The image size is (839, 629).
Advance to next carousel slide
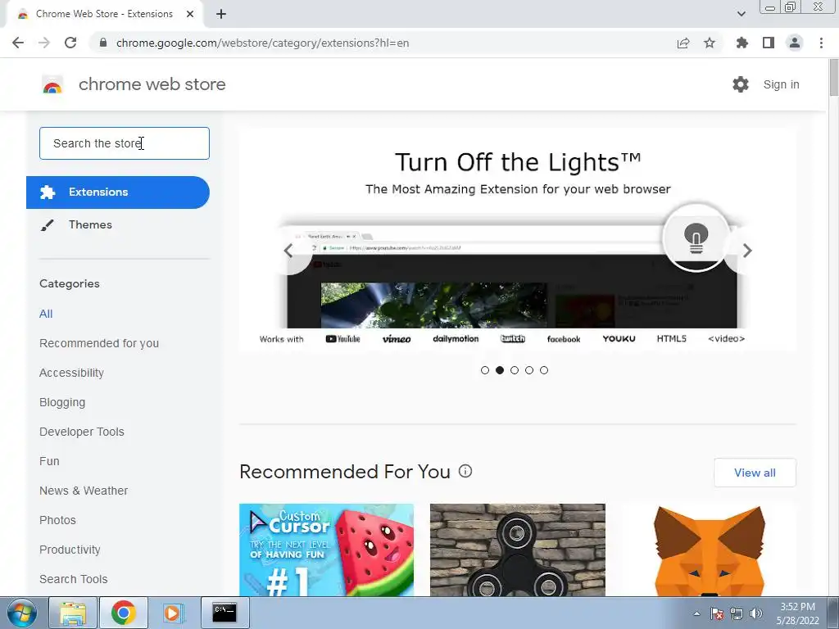coord(747,251)
